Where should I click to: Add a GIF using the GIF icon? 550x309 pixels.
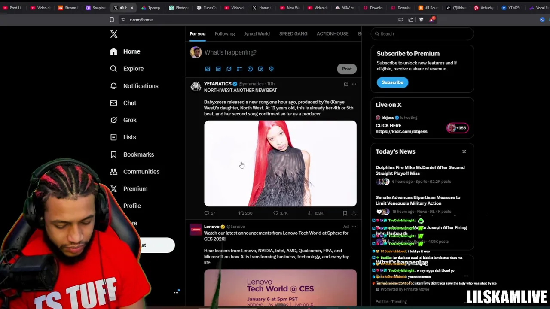click(x=218, y=69)
